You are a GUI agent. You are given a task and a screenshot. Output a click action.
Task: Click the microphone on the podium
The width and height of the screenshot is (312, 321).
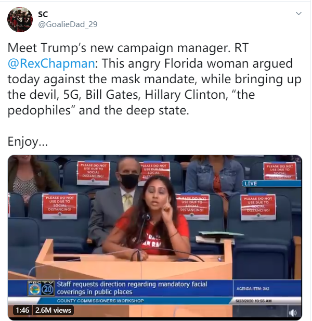coord(146,217)
